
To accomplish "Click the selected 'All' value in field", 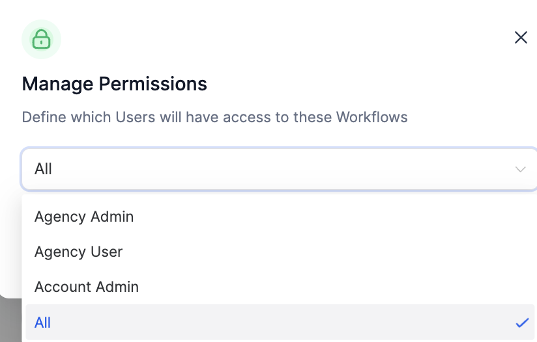I will click(43, 169).
